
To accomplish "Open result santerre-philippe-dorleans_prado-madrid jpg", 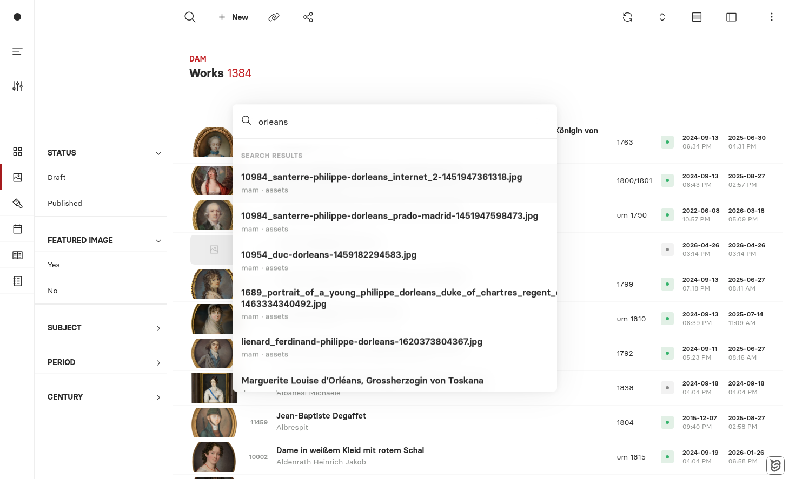I will tap(395, 222).
